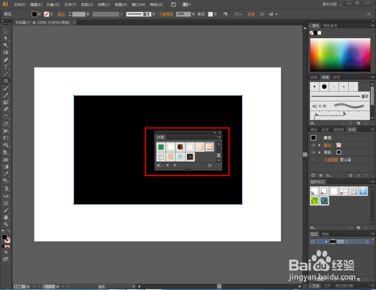This screenshot has width=376, height=290.
Task: Click the large round brush preset
Action: coord(324,86)
